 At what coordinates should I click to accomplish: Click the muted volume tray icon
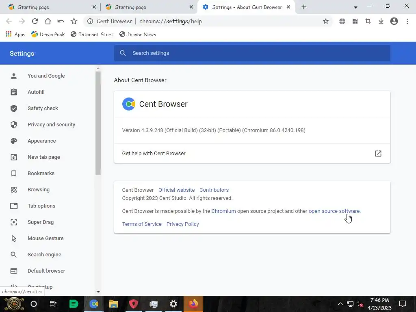(x=360, y=304)
